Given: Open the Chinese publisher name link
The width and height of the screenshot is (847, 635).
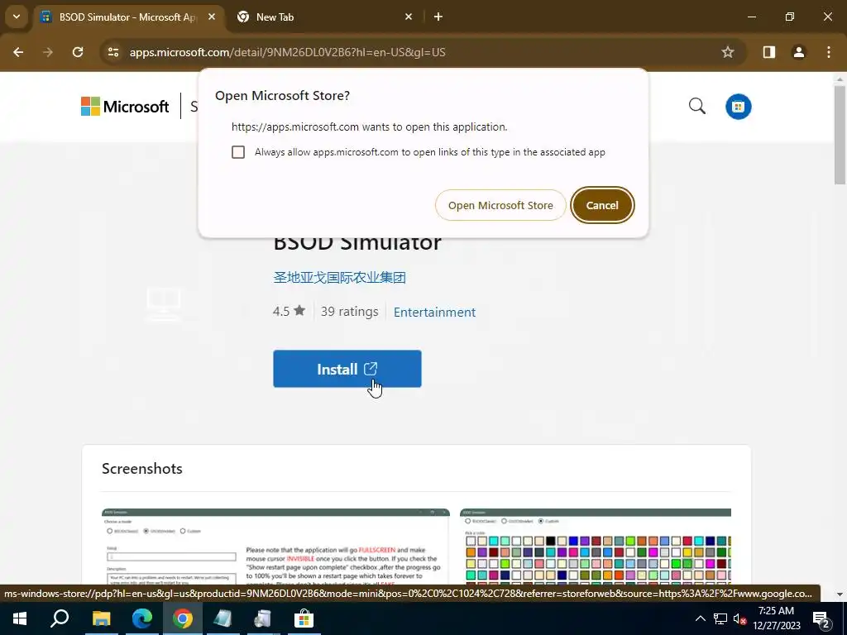Looking at the screenshot, I should point(339,278).
